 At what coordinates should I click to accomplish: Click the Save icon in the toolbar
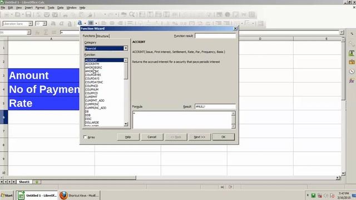point(28,15)
